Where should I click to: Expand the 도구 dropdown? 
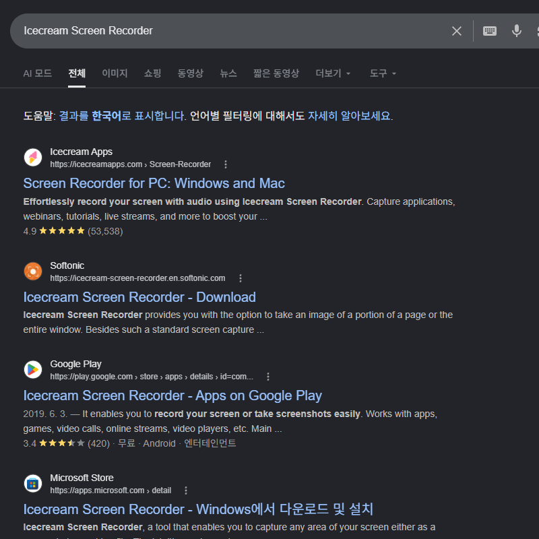[x=383, y=73]
